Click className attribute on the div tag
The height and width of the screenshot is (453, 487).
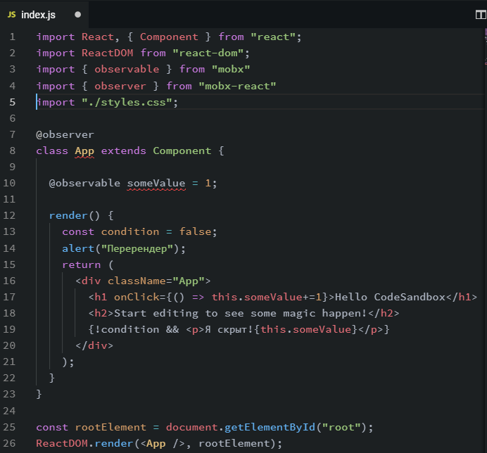pyautogui.click(x=137, y=281)
